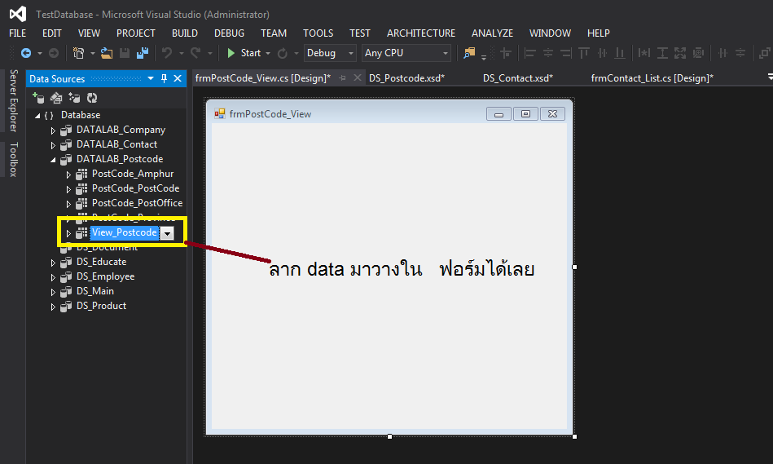Select the View_Postcode tree item
773x464 pixels.
coord(125,232)
